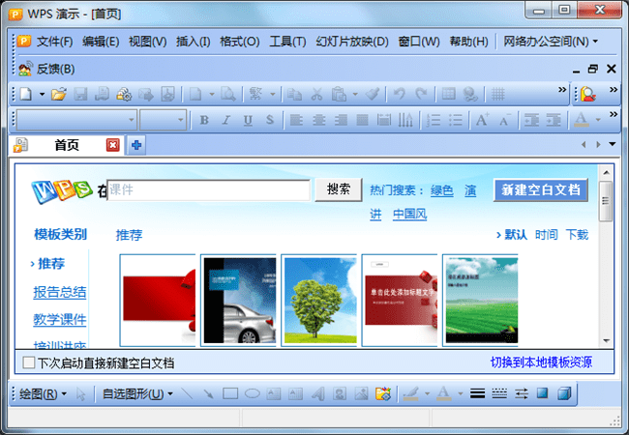
Task: Click the Cut scissors icon
Action: click(316, 94)
